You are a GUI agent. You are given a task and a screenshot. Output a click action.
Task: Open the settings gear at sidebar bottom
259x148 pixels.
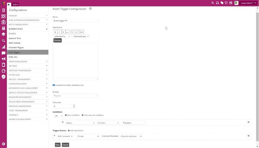tap(4, 144)
